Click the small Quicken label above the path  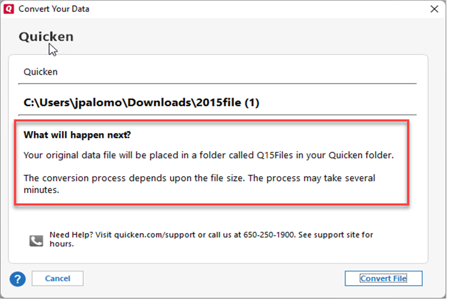click(x=41, y=72)
